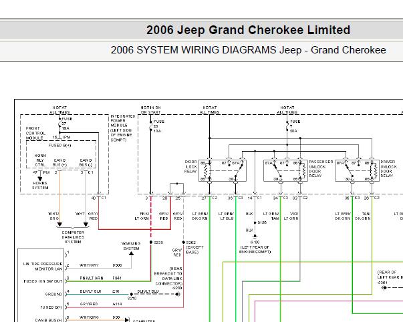Click the "WARNING SYSTEM" label
The image size is (403, 322).
click(x=131, y=246)
